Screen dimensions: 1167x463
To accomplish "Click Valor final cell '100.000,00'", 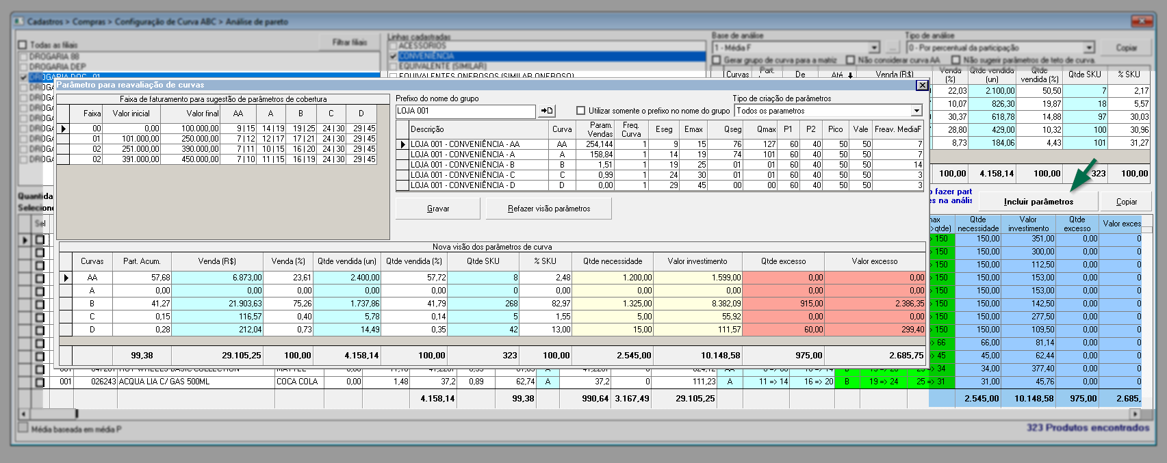I will click(191, 129).
